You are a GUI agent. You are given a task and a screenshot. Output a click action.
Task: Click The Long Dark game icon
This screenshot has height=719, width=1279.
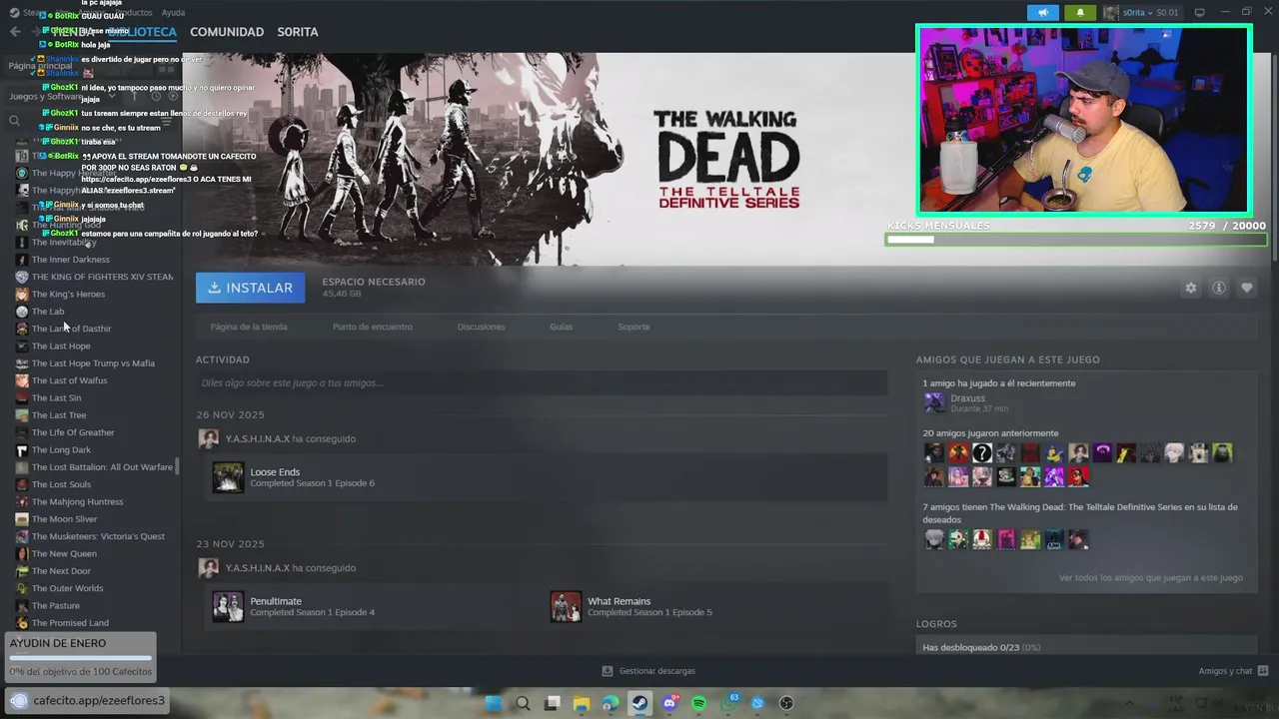pos(22,450)
